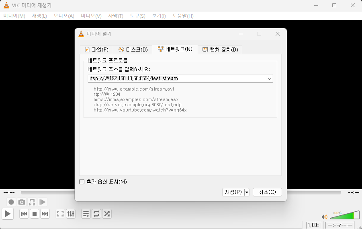362x229 pixels.
Task: Open the 자막(T) menu
Action: click(x=116, y=16)
